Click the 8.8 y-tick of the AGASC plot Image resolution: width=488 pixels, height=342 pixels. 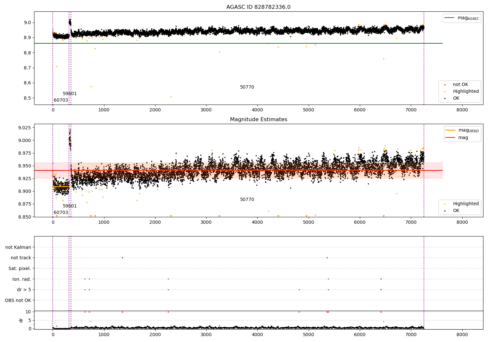[28, 53]
